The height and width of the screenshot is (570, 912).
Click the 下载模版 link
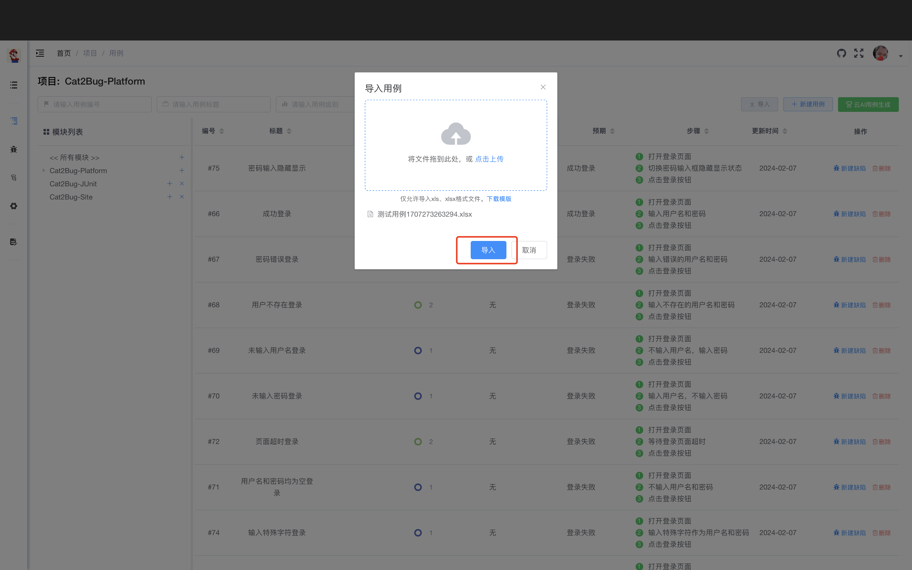(499, 199)
